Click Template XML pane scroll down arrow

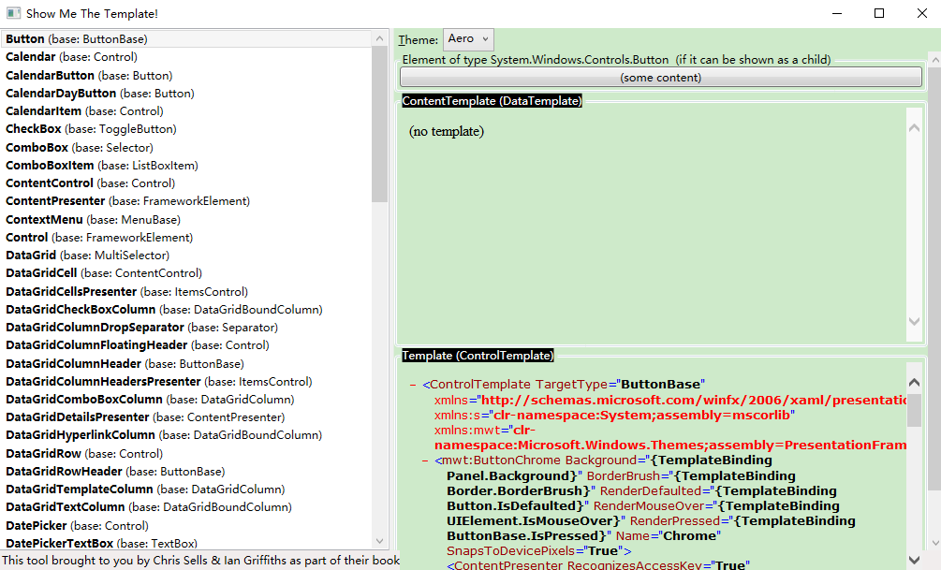(x=914, y=560)
